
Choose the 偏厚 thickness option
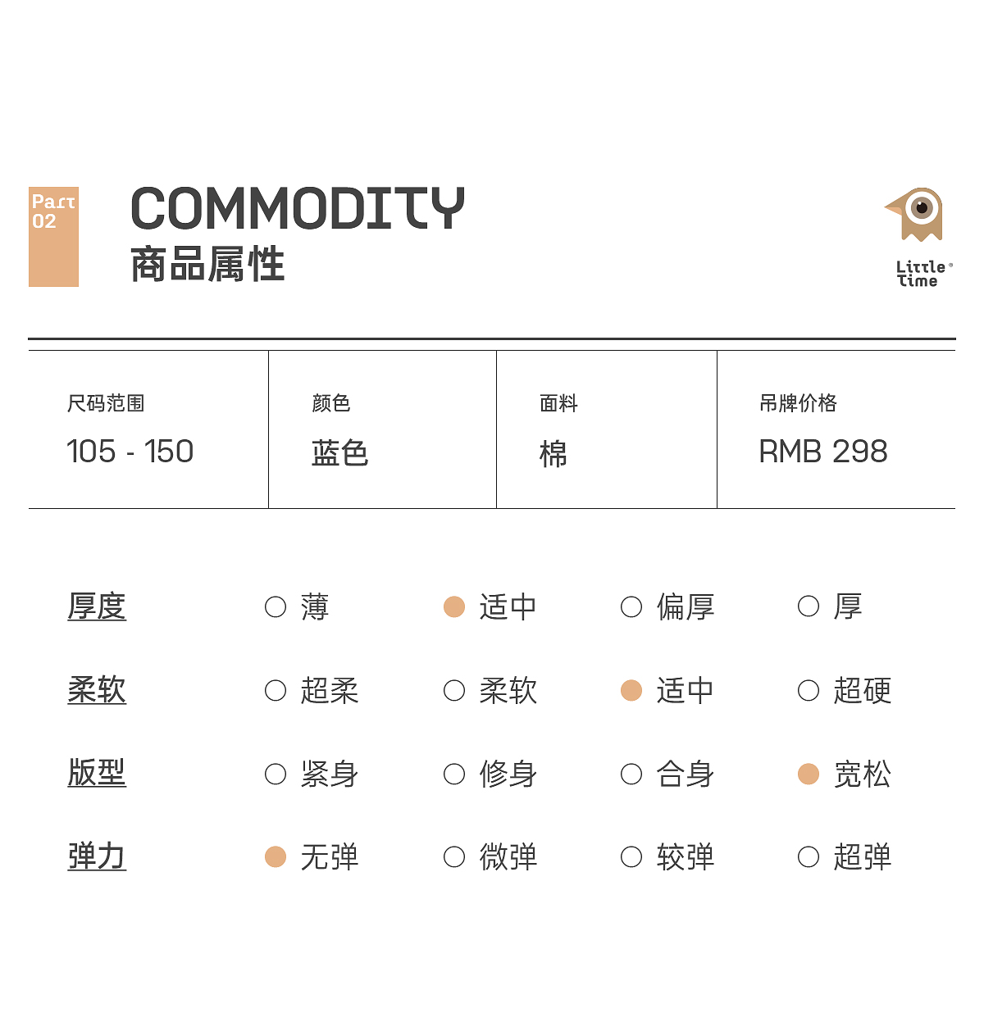[x=631, y=607]
